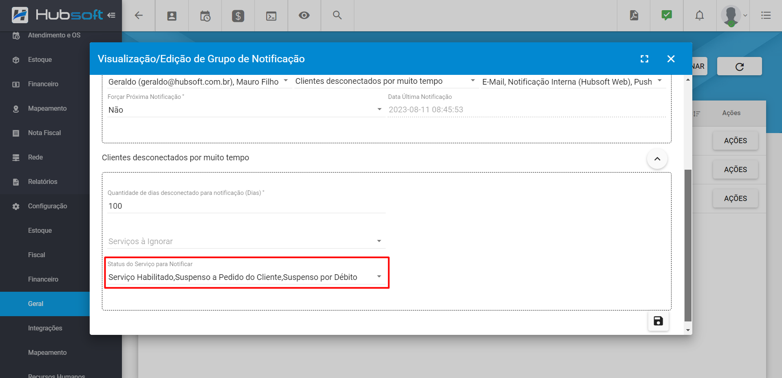
Task: Open the notifications bell icon
Action: pyautogui.click(x=699, y=15)
